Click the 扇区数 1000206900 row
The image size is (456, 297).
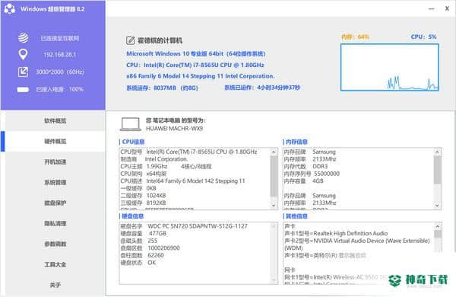coord(150,248)
